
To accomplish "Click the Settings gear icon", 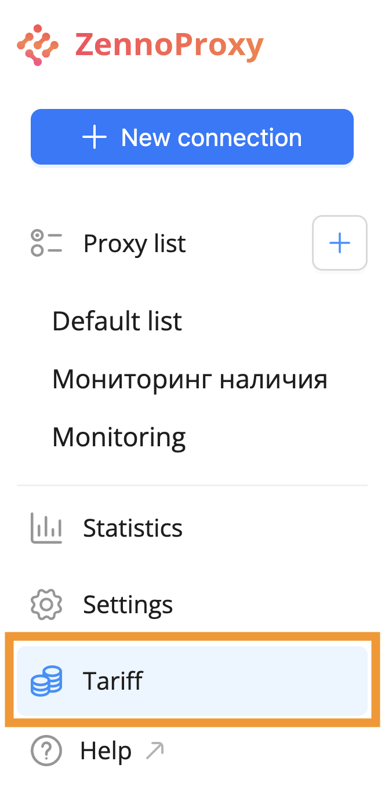I will pyautogui.click(x=46, y=605).
